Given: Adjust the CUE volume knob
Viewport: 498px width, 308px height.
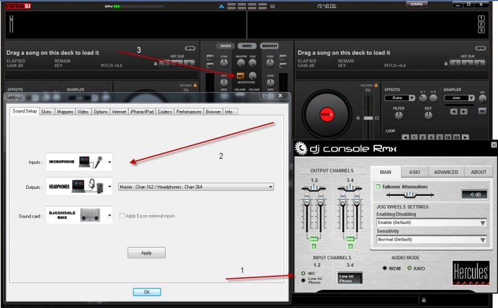Looking at the screenshot, I should point(253,63).
